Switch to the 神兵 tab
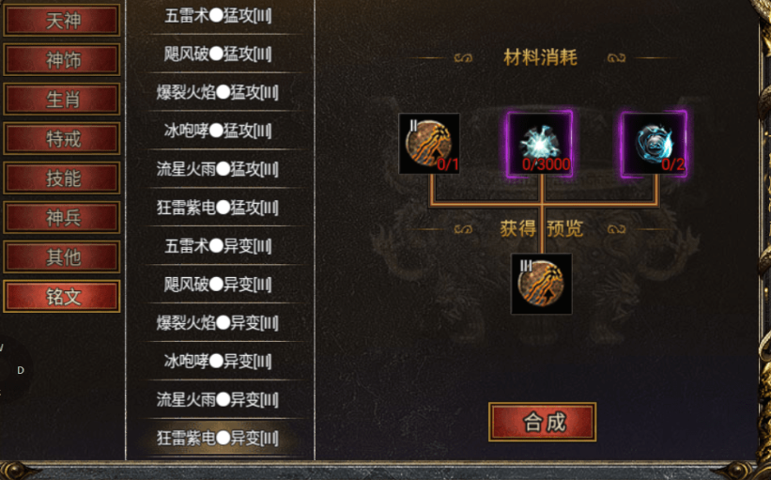The width and height of the screenshot is (771, 480). tap(62, 217)
